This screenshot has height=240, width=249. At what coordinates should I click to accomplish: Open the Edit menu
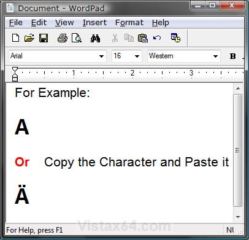(x=39, y=23)
